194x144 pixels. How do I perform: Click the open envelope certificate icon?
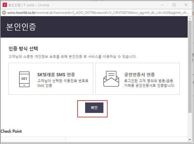[111, 79]
